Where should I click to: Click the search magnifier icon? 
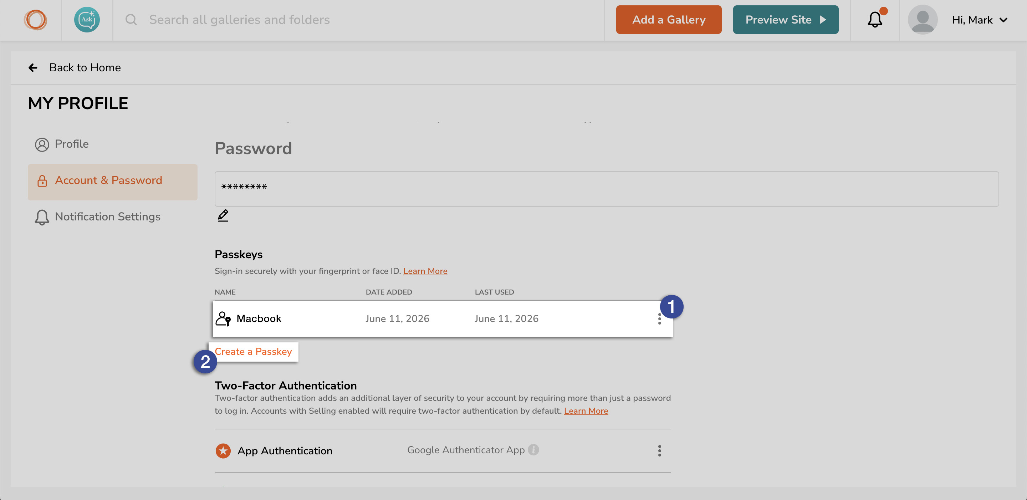131,20
